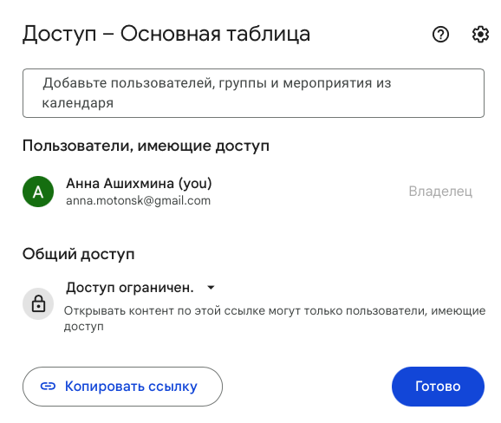Click the word календаря in the input placeholder
Image resolution: width=501 pixels, height=423 pixels.
click(78, 103)
